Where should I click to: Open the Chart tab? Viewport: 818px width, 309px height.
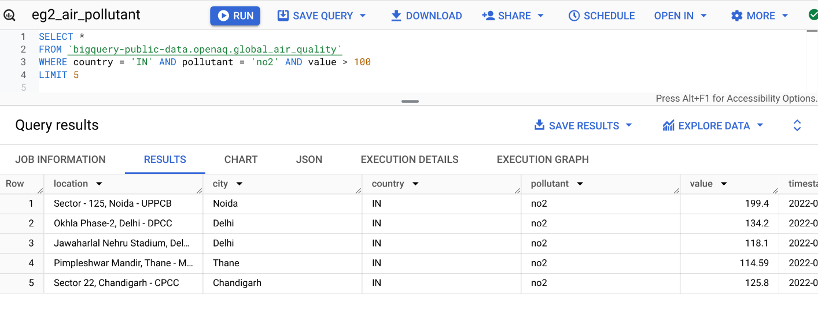pyautogui.click(x=241, y=159)
